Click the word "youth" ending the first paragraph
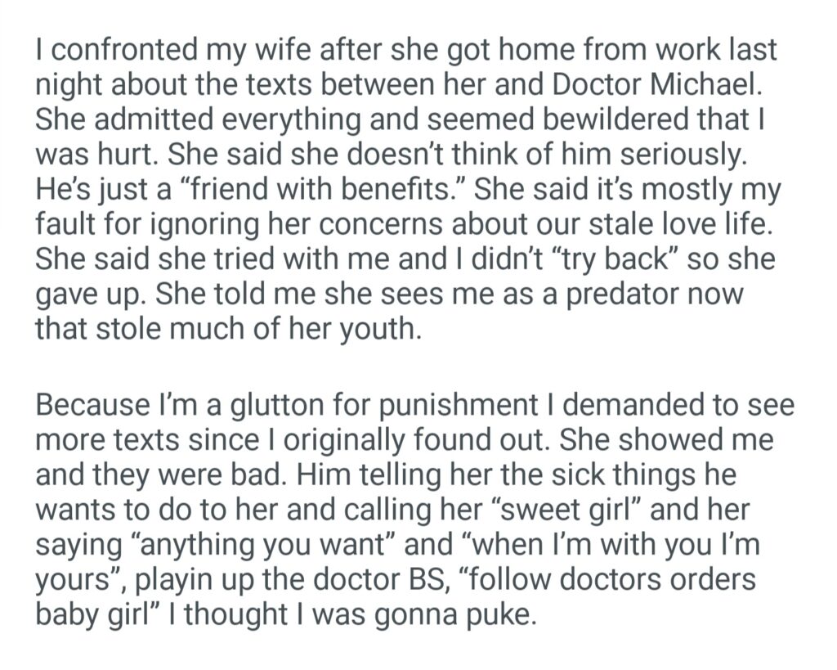 coord(378,330)
